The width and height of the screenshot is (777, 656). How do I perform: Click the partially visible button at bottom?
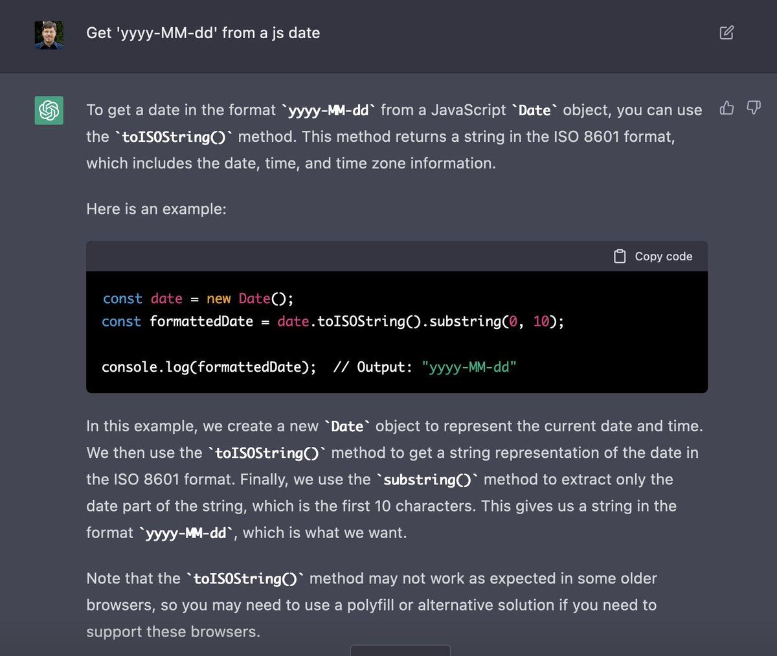coord(400,650)
